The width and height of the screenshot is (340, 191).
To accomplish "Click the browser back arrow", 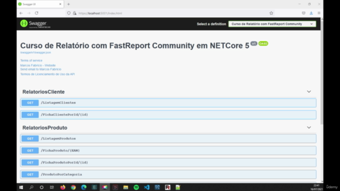I will (x=21, y=13).
